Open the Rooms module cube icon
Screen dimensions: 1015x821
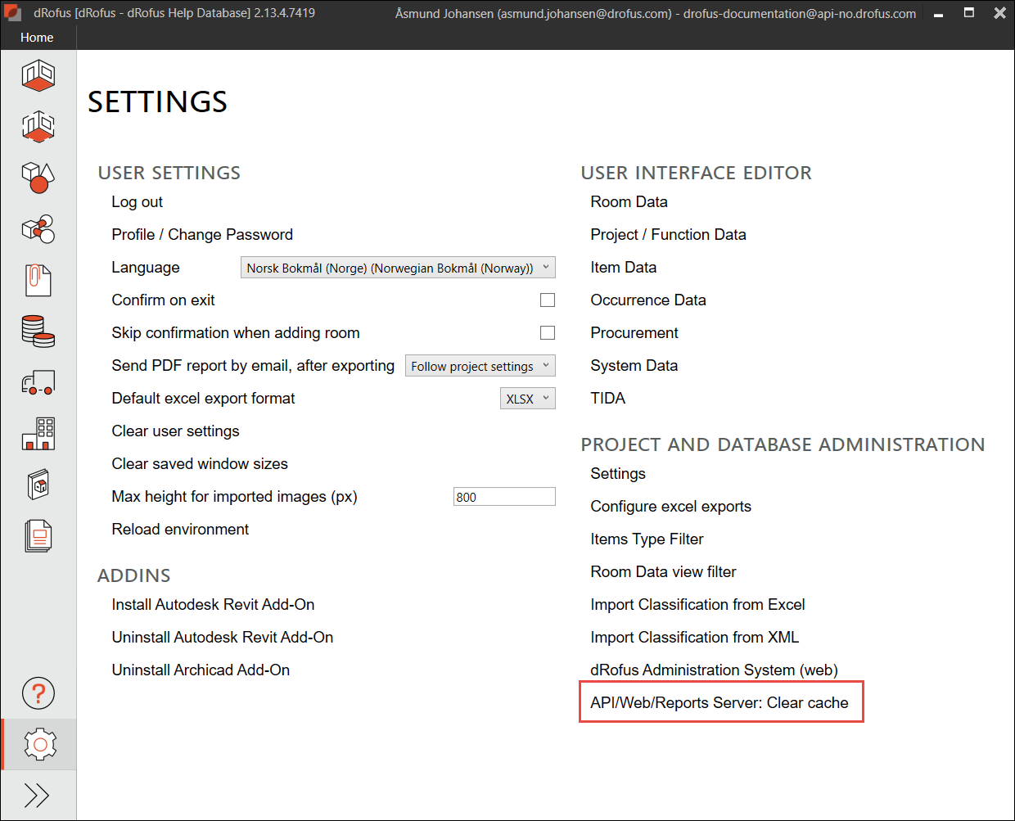tap(38, 76)
